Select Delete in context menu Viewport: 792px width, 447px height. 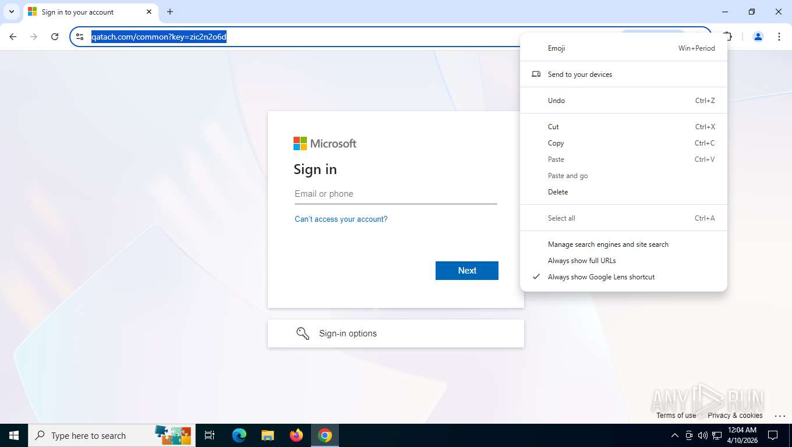[x=623, y=192]
